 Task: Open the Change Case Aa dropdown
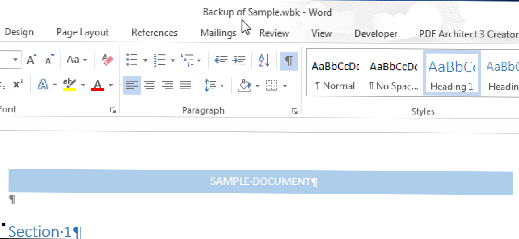click(77, 60)
